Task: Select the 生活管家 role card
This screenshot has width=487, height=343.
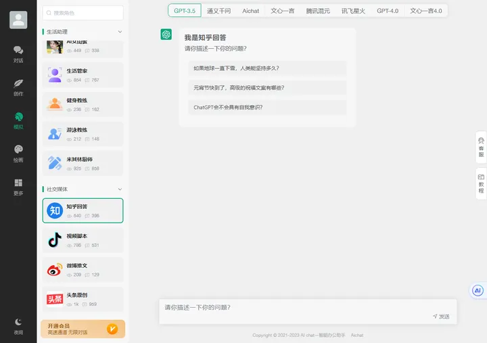Action: [83, 75]
